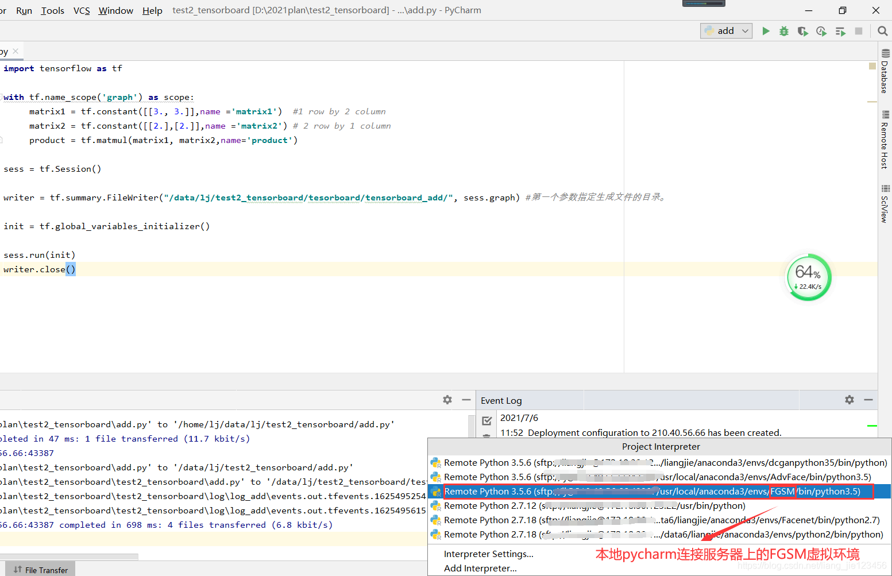The height and width of the screenshot is (576, 892).
Task: Choose Add Interpreter... entry
Action: pos(480,569)
